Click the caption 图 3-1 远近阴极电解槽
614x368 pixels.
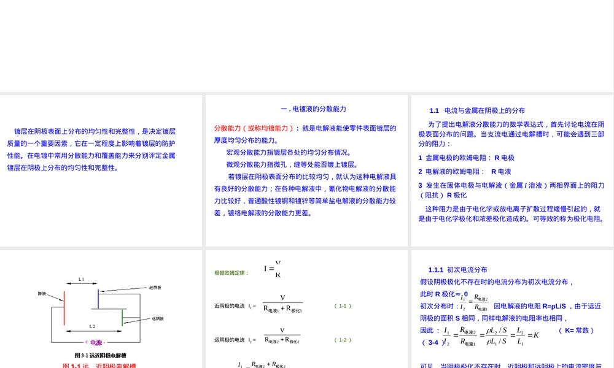(100, 356)
